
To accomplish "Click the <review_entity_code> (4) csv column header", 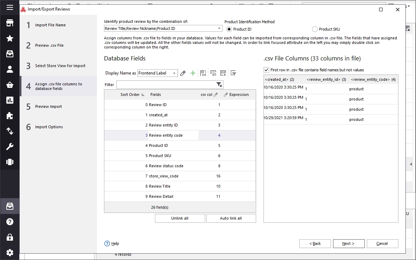I will (x=373, y=80).
